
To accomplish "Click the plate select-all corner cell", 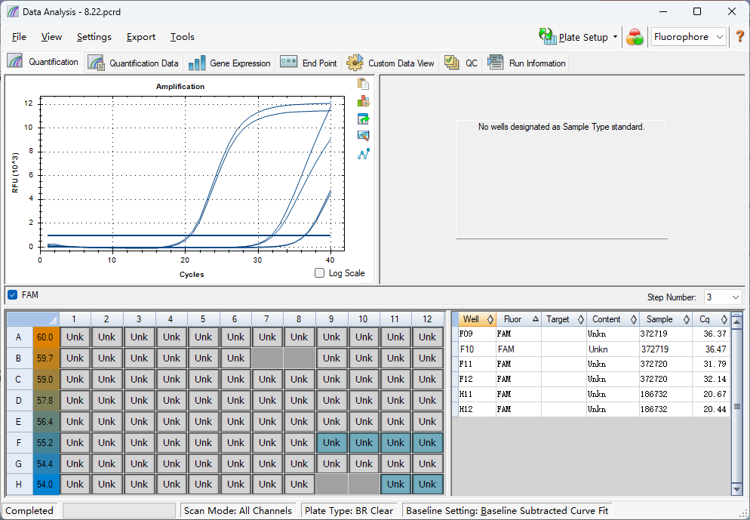I will pos(33,318).
